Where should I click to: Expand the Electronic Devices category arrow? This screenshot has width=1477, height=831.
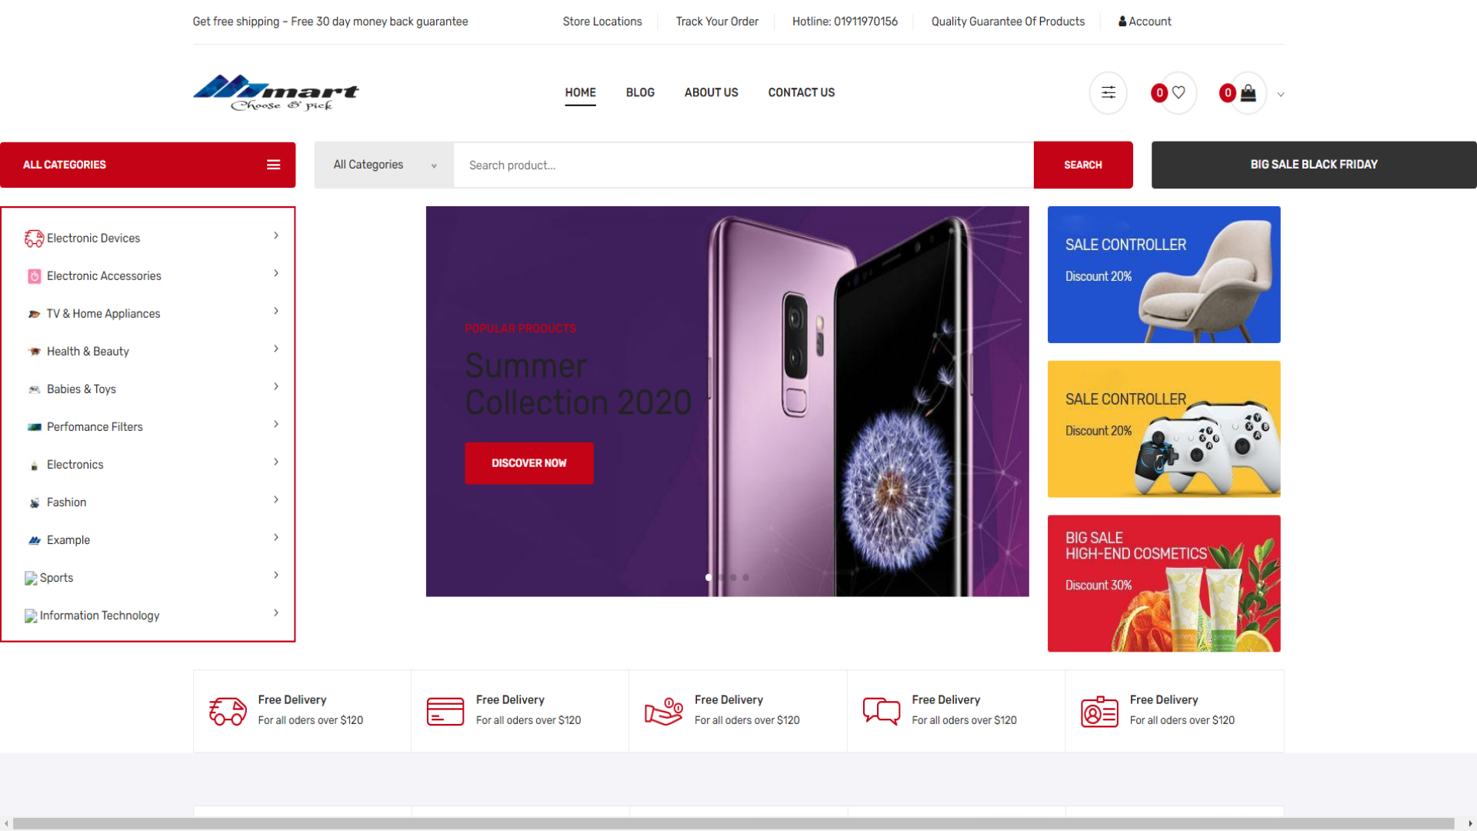276,235
